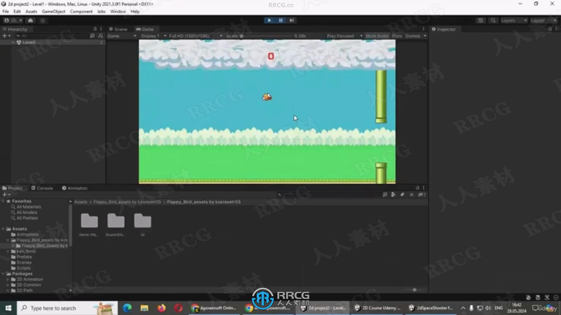Image resolution: width=561 pixels, height=315 pixels.
Task: Switch to the Console tab
Action: (x=42, y=188)
